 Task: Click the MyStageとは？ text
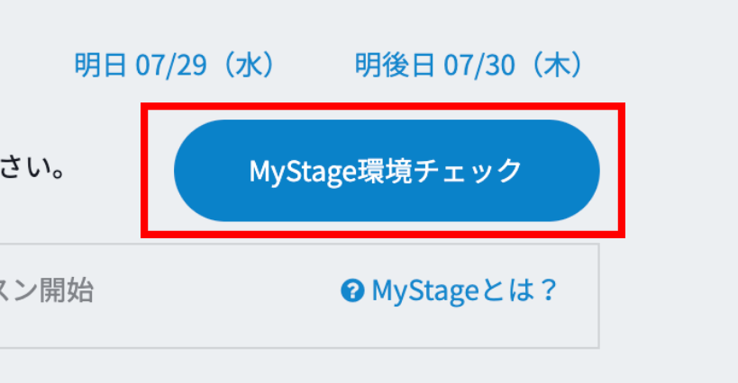(x=465, y=291)
